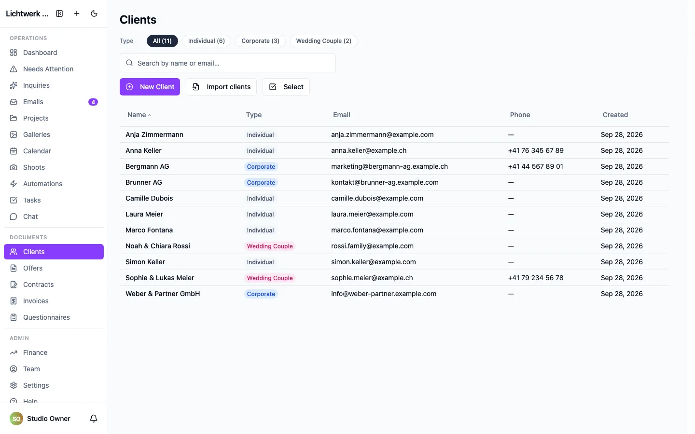
Task: Open Team under Admin
Action: tap(54, 369)
